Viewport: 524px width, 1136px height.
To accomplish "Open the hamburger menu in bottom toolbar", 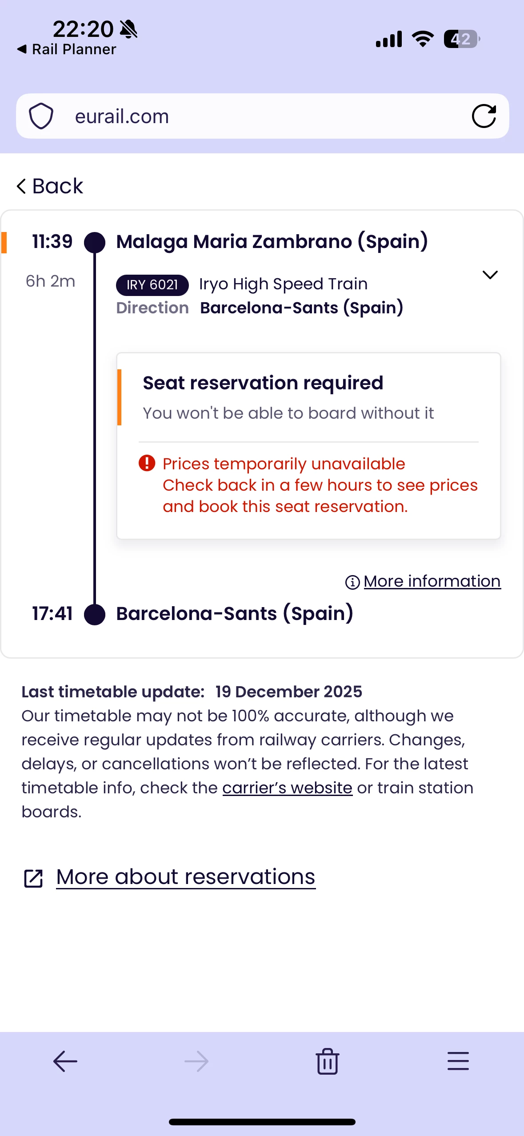I will coord(458,1061).
